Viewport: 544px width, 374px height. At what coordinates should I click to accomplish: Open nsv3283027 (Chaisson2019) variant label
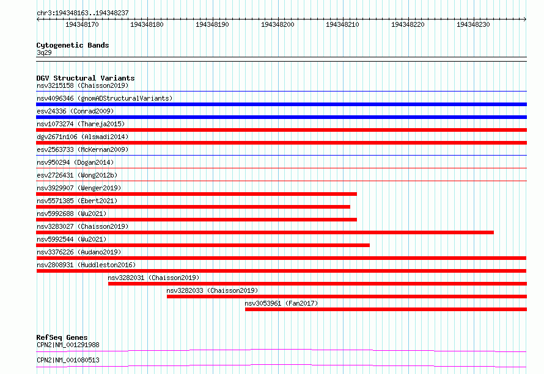83,226
